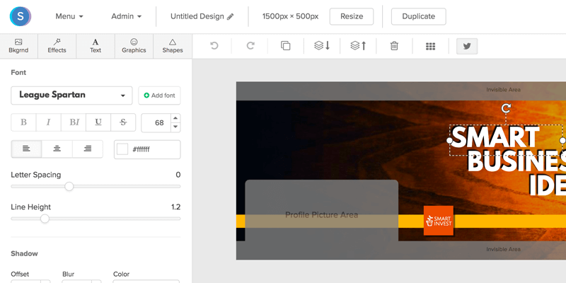Click the redo arrow icon
The width and height of the screenshot is (566, 283).
point(250,46)
